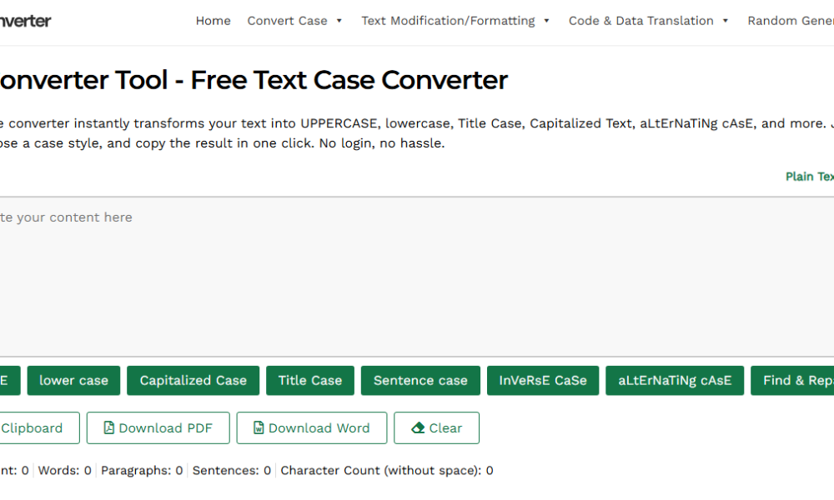Select the Sentence case button
834x500 pixels.
(x=420, y=380)
